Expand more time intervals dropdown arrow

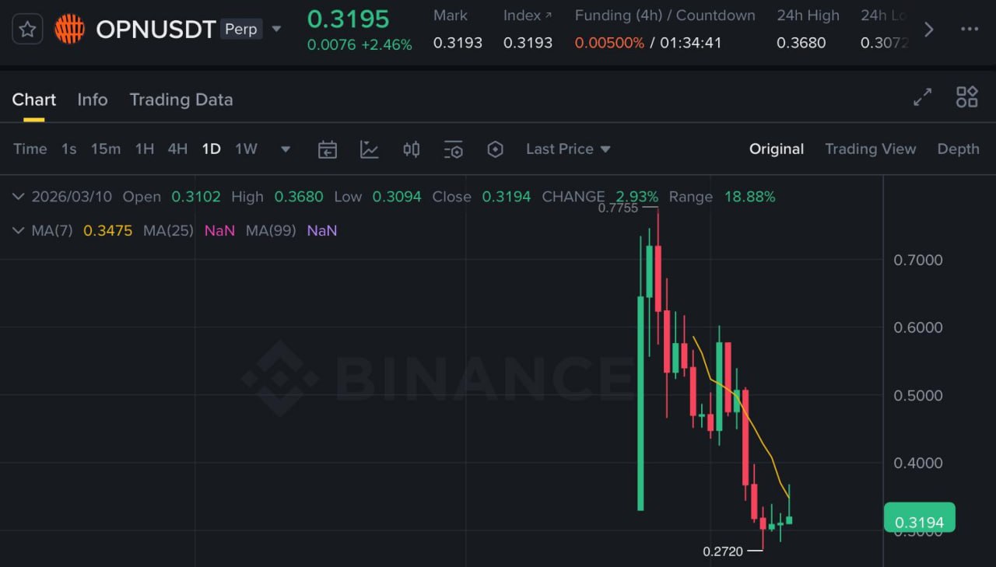(x=286, y=149)
